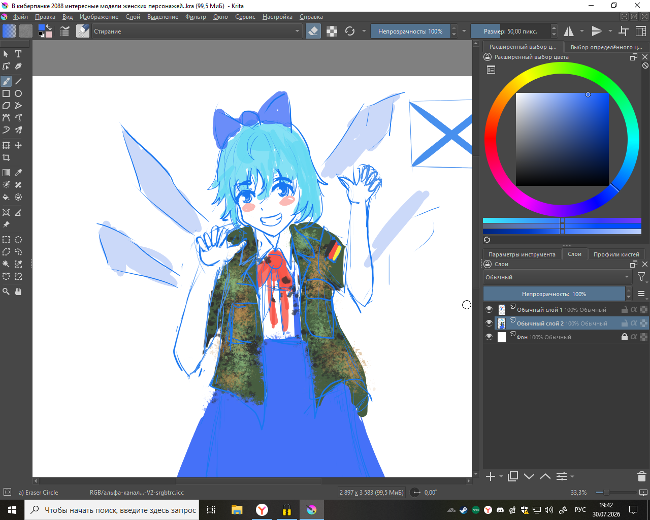Expand add layer options arrow
The image size is (650, 520).
tap(501, 476)
